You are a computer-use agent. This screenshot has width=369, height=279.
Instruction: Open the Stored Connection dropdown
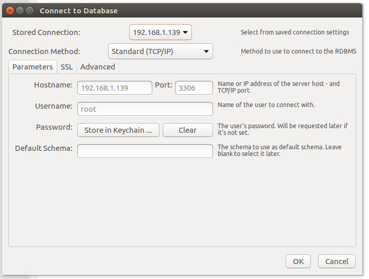(160, 32)
